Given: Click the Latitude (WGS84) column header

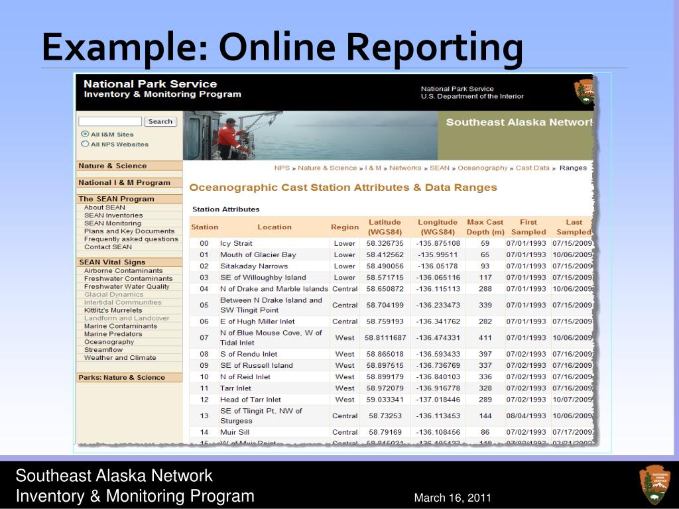Looking at the screenshot, I should coord(385,227).
